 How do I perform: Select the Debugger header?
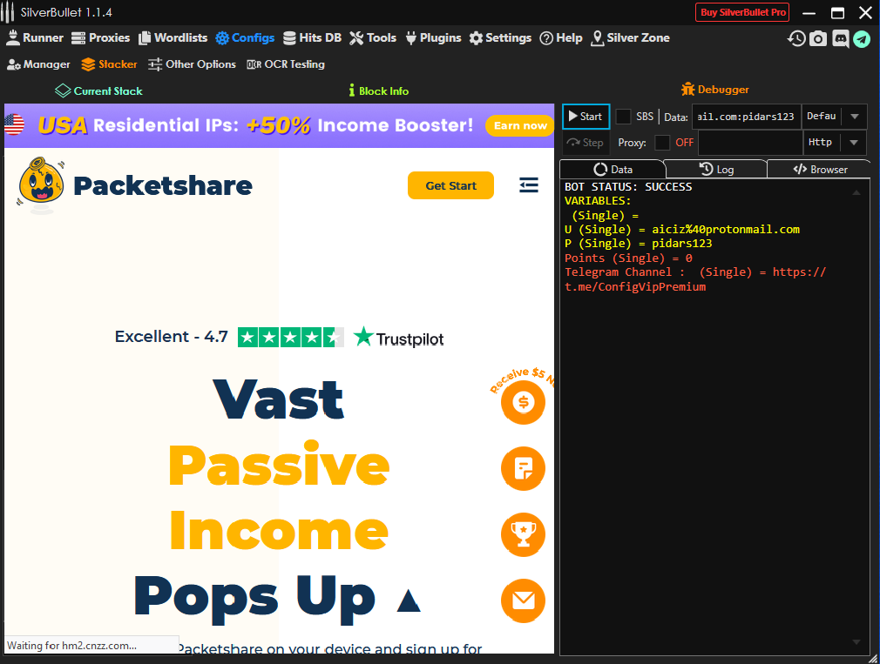click(x=715, y=90)
